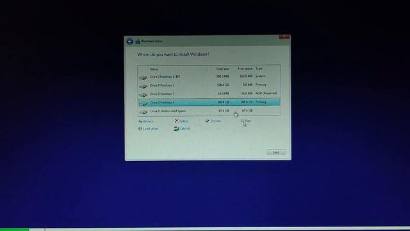410x231 pixels.
Task: Click the 0.0 MB free space cell
Action: pyautogui.click(x=247, y=85)
